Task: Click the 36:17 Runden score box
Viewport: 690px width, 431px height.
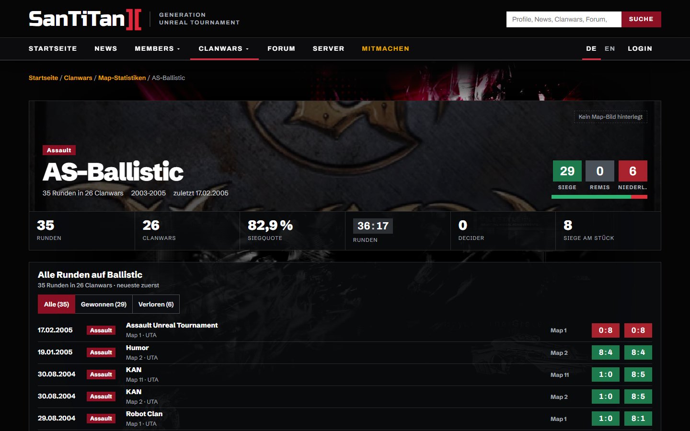Action: [x=373, y=226]
